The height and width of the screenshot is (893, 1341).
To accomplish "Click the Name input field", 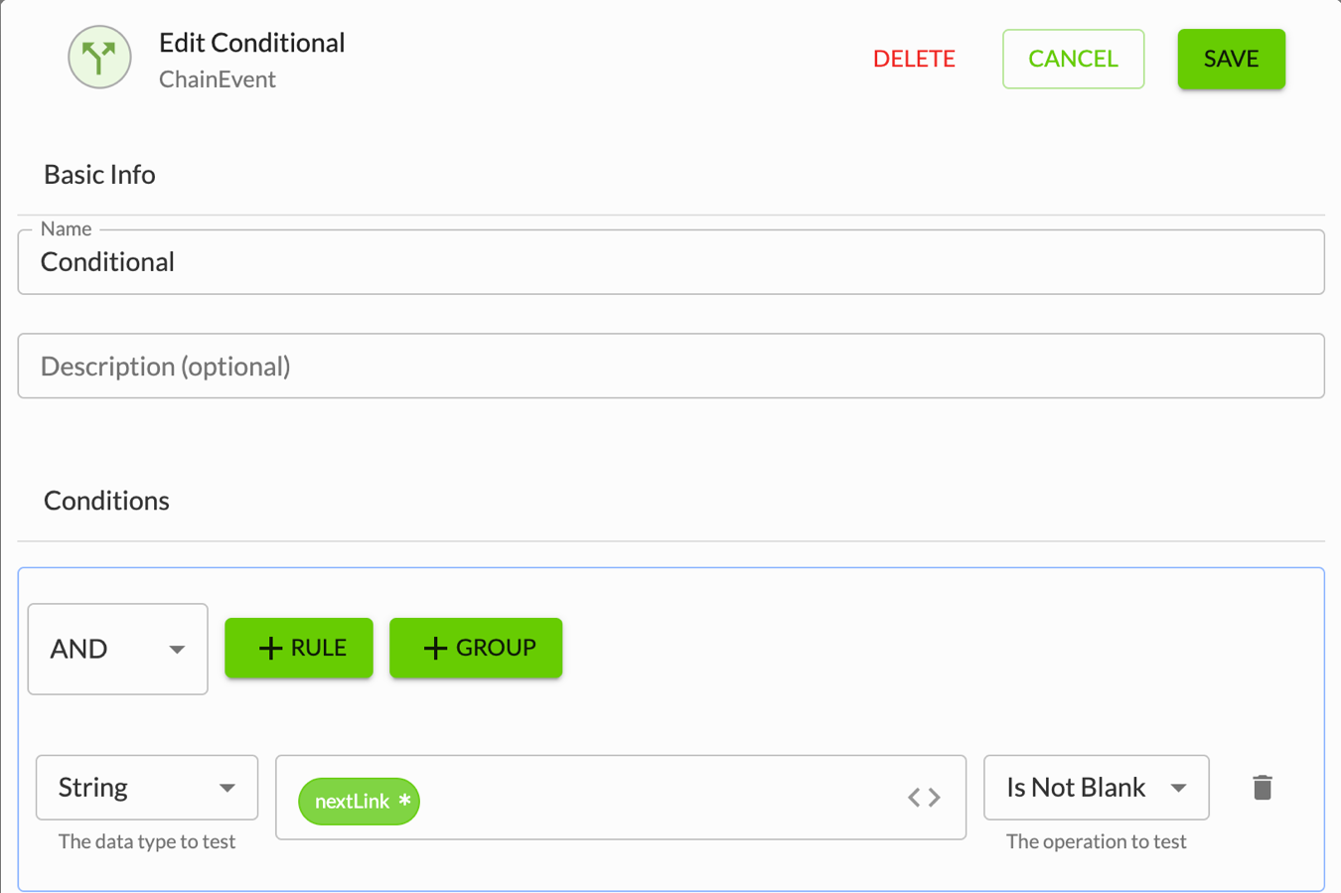I will pos(671,262).
